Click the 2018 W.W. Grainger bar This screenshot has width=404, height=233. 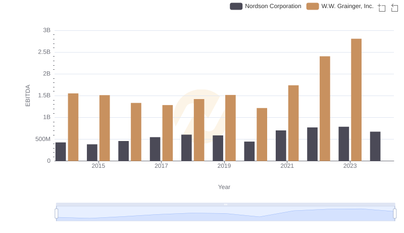(x=199, y=130)
